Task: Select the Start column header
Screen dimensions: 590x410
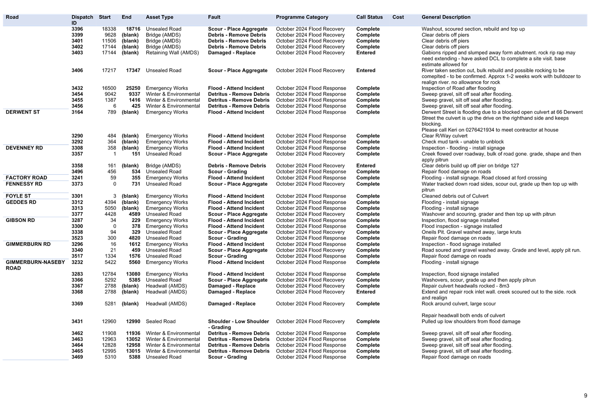Action: (104, 17)
